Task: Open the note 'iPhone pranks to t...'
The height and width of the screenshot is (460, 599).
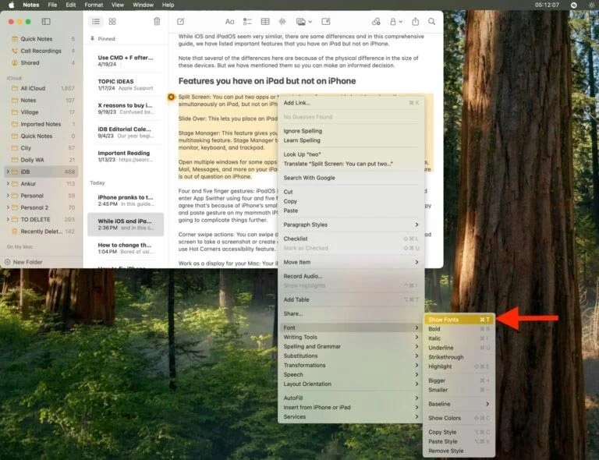Action: tap(126, 200)
